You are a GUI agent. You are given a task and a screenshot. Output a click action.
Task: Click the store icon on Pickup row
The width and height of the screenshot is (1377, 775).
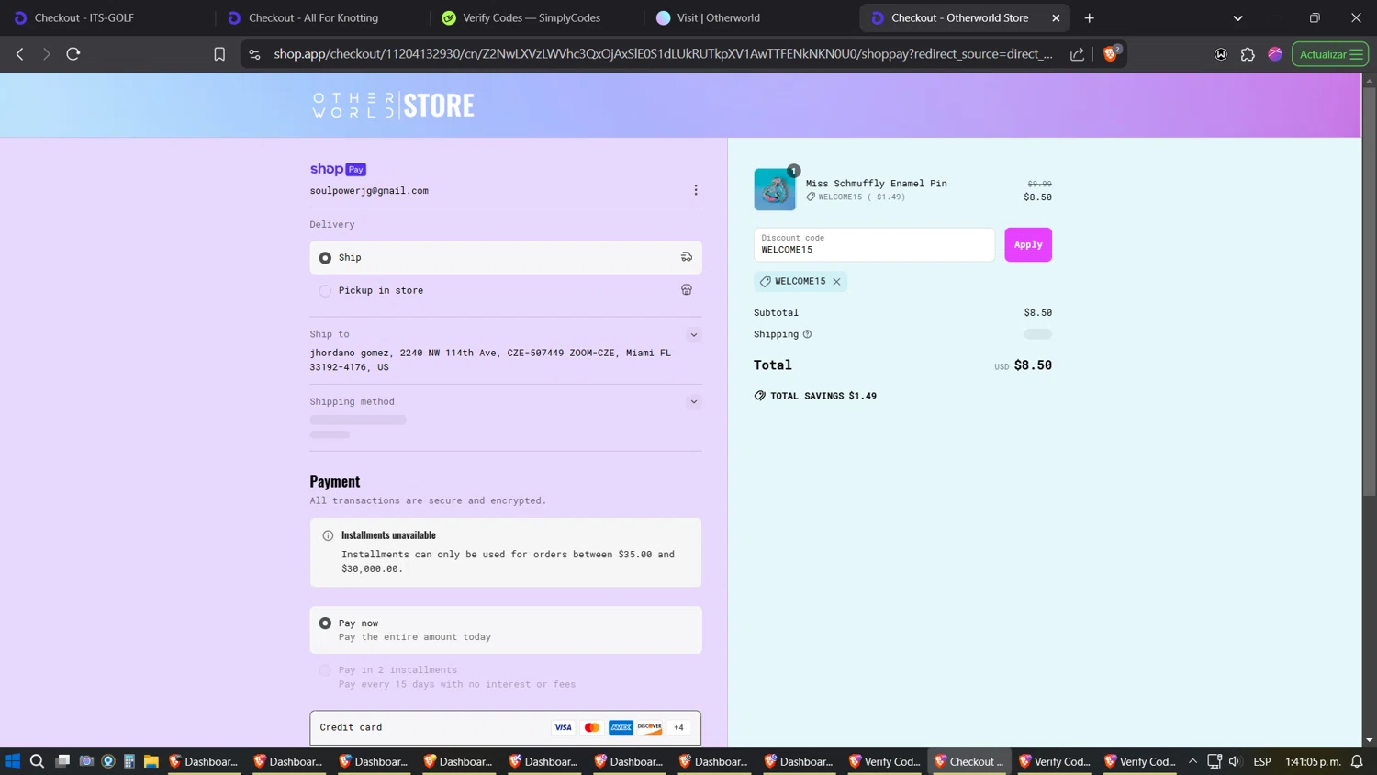coord(687,290)
